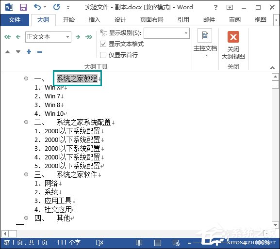Demote to body text double-right arrow
This screenshot has width=280, height=249.
89,37
